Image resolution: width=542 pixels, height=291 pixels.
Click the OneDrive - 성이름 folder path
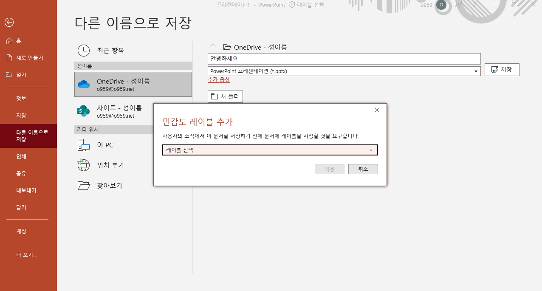(255, 47)
